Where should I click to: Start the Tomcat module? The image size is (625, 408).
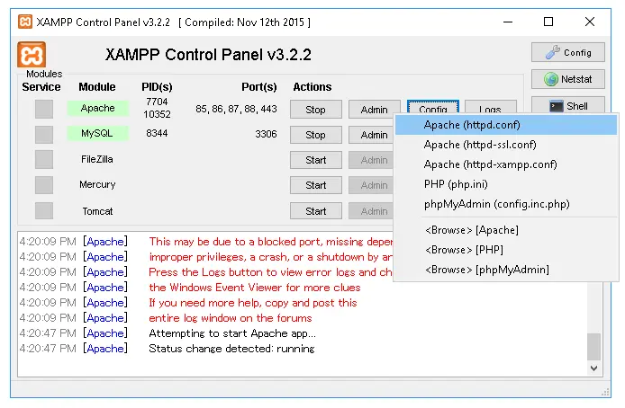316,211
